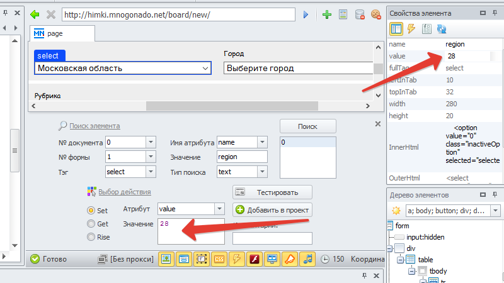Click the blue go/navigate play arrow
This screenshot has width=504, height=283.
point(306,14)
